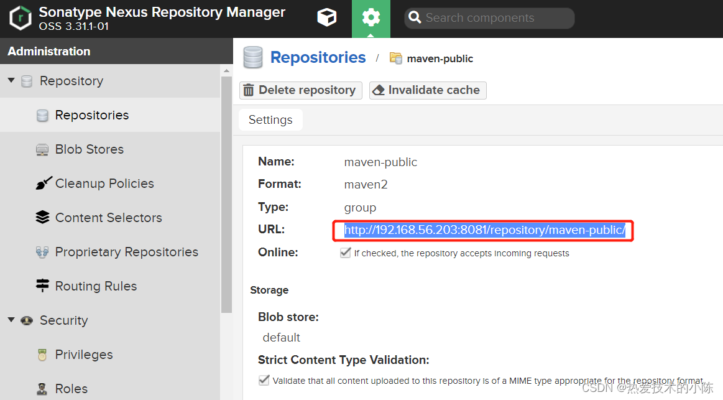Click the Proprietary Repositories icon
Screen dimensions: 723x400
pos(42,252)
